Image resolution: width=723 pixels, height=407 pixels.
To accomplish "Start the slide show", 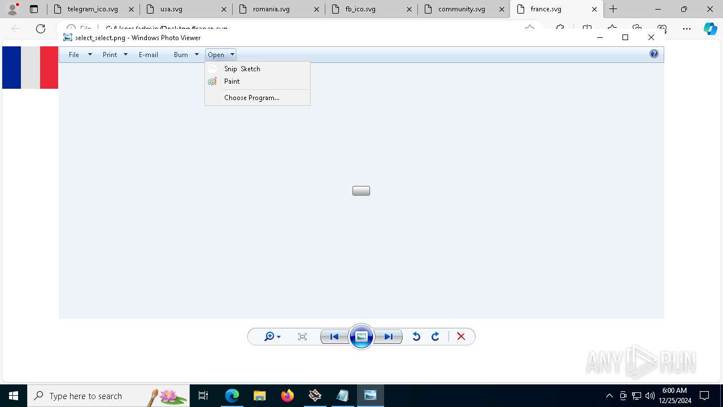I will [x=361, y=337].
